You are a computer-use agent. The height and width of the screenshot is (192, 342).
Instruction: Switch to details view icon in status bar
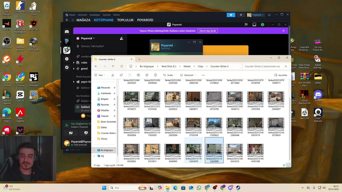click(x=284, y=166)
